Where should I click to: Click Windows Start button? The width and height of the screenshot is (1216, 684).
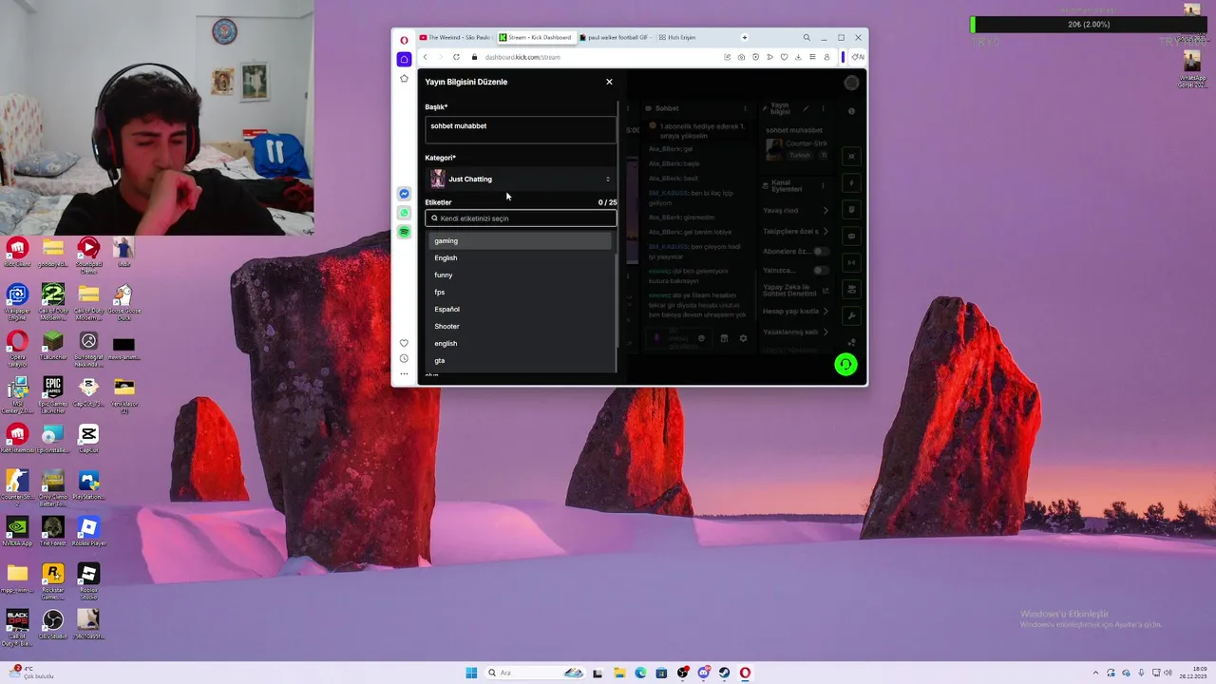click(471, 673)
